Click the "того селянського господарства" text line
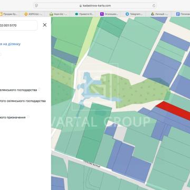 [x=23, y=101]
